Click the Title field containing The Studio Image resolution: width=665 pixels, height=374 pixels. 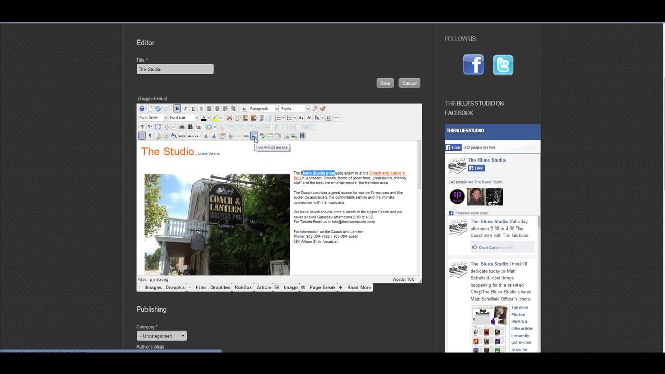(x=175, y=69)
